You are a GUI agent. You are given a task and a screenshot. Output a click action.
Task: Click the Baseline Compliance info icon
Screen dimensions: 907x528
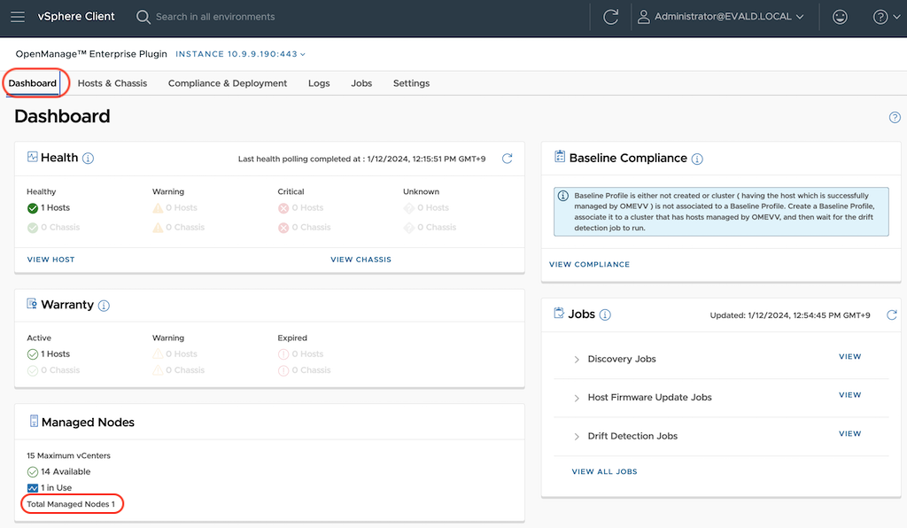pyautogui.click(x=697, y=159)
